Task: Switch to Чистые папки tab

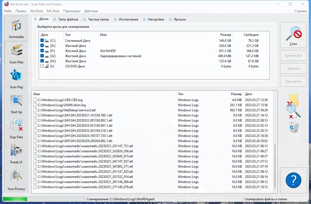Action: point(96,19)
